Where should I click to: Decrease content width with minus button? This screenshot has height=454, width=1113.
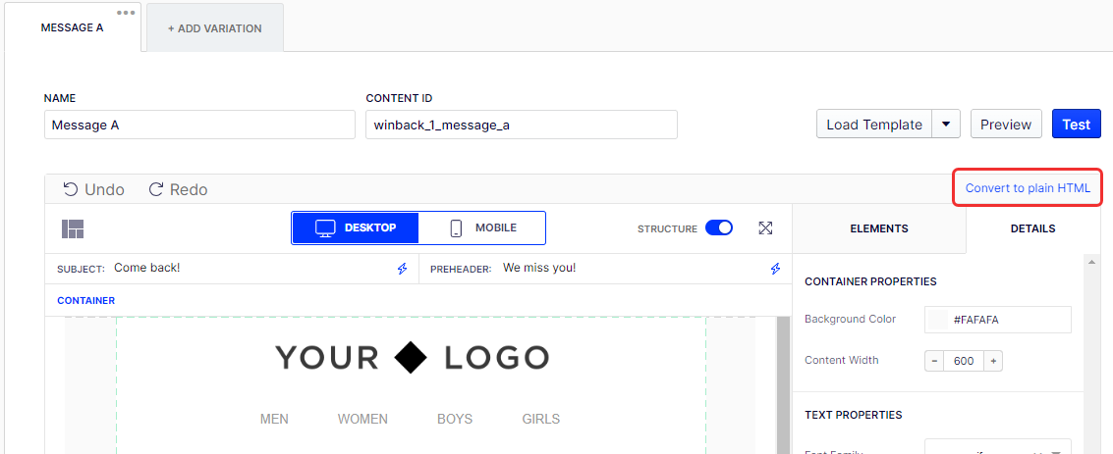coord(934,361)
